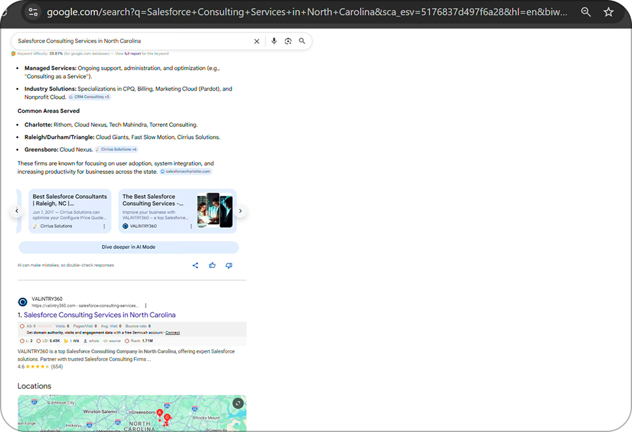The width and height of the screenshot is (632, 432).
Task: Click Dive deeper in AI Mode
Action: [129, 247]
